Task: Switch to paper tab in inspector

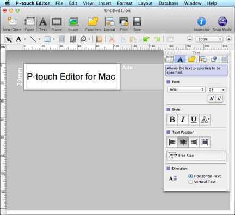Action: 169,59
